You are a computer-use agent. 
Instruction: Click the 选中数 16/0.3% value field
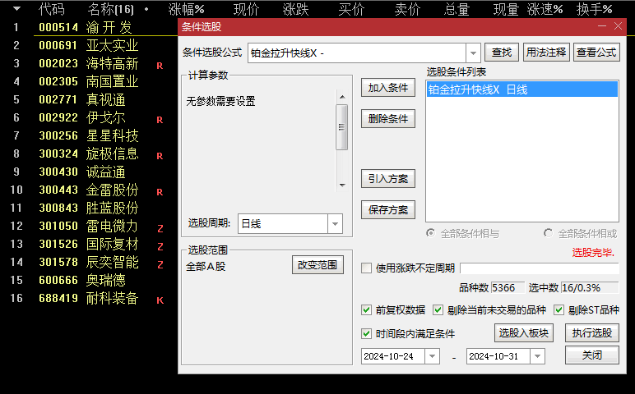click(590, 288)
